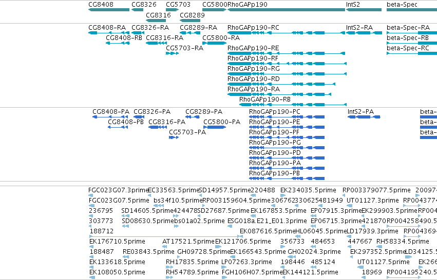Click transcript CG5703-RA
Viewport: 437px width, 280px height.
[172, 53]
